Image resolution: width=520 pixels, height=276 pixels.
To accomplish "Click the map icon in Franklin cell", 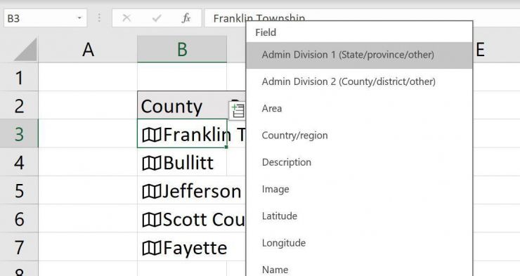I will click(152, 135).
